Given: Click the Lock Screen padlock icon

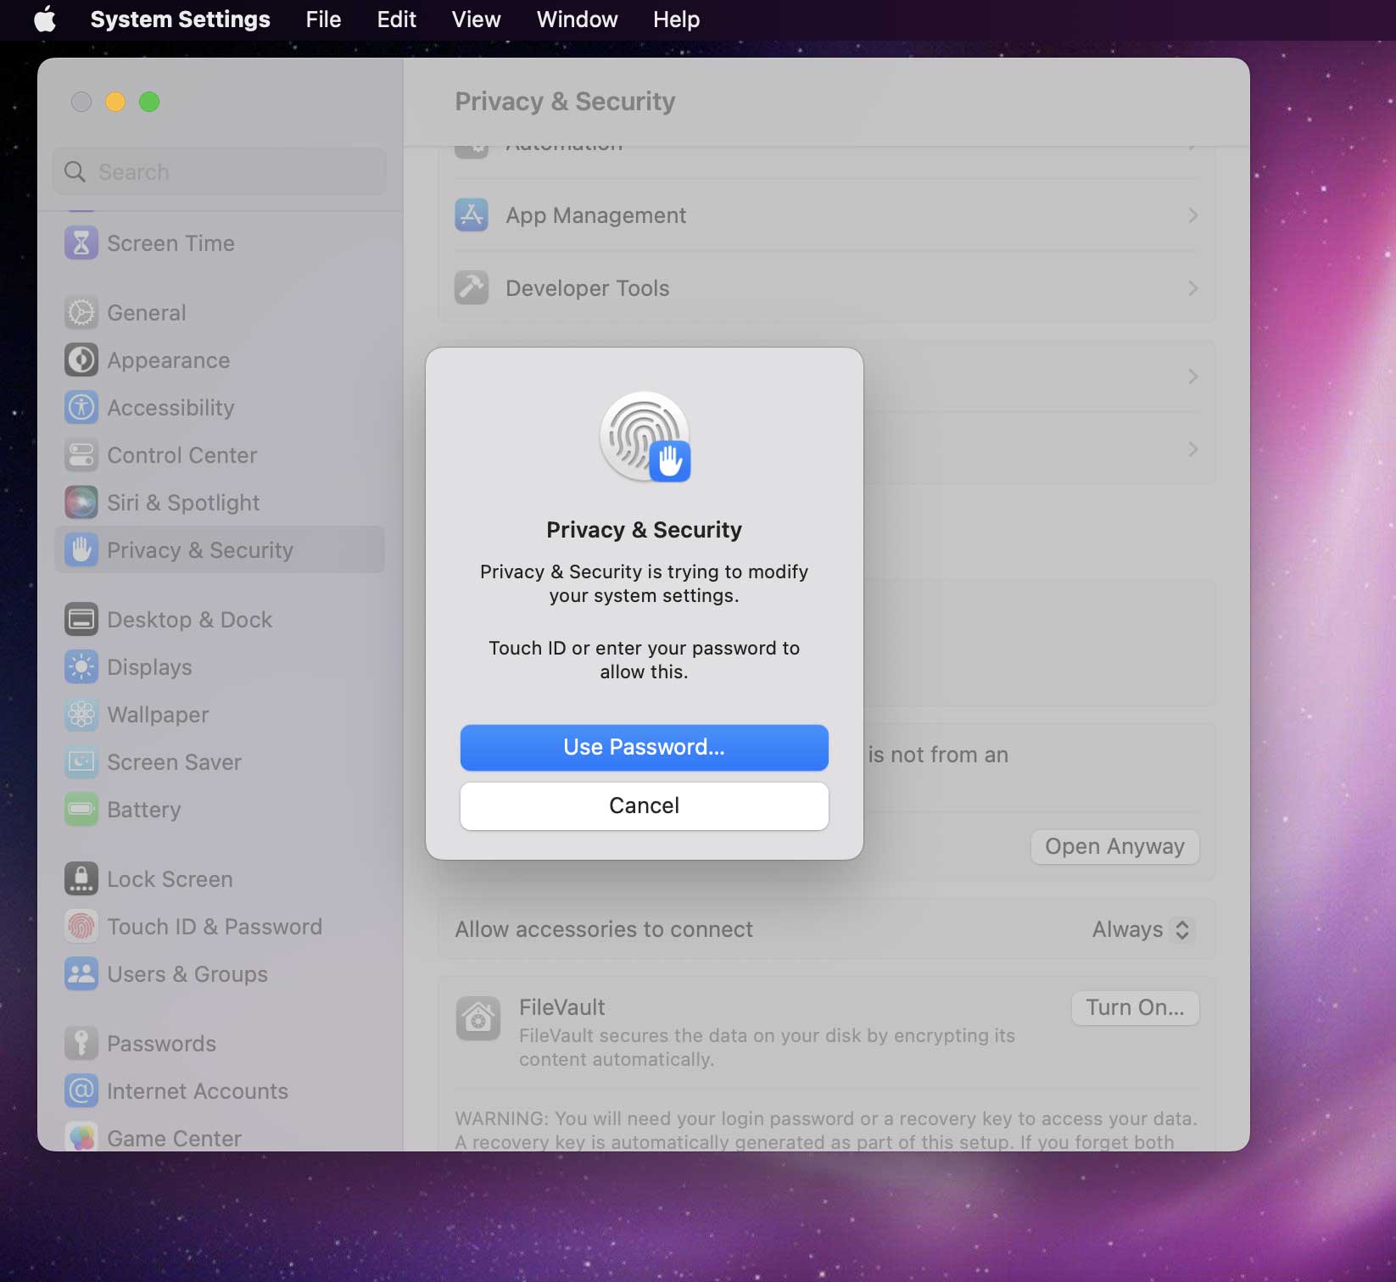Looking at the screenshot, I should [x=81, y=879].
